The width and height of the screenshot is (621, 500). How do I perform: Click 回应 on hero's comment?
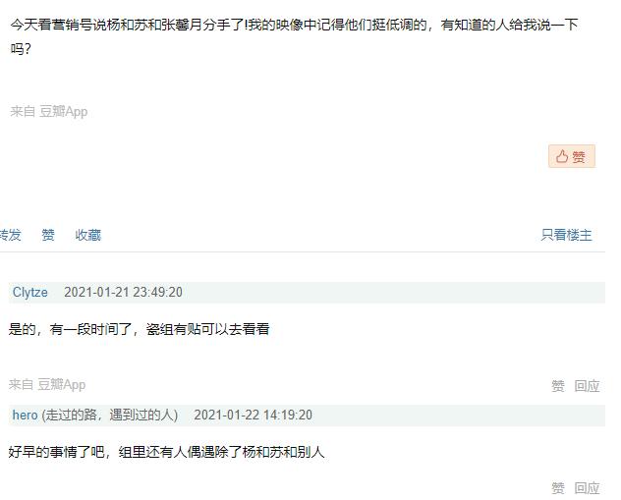point(587,488)
